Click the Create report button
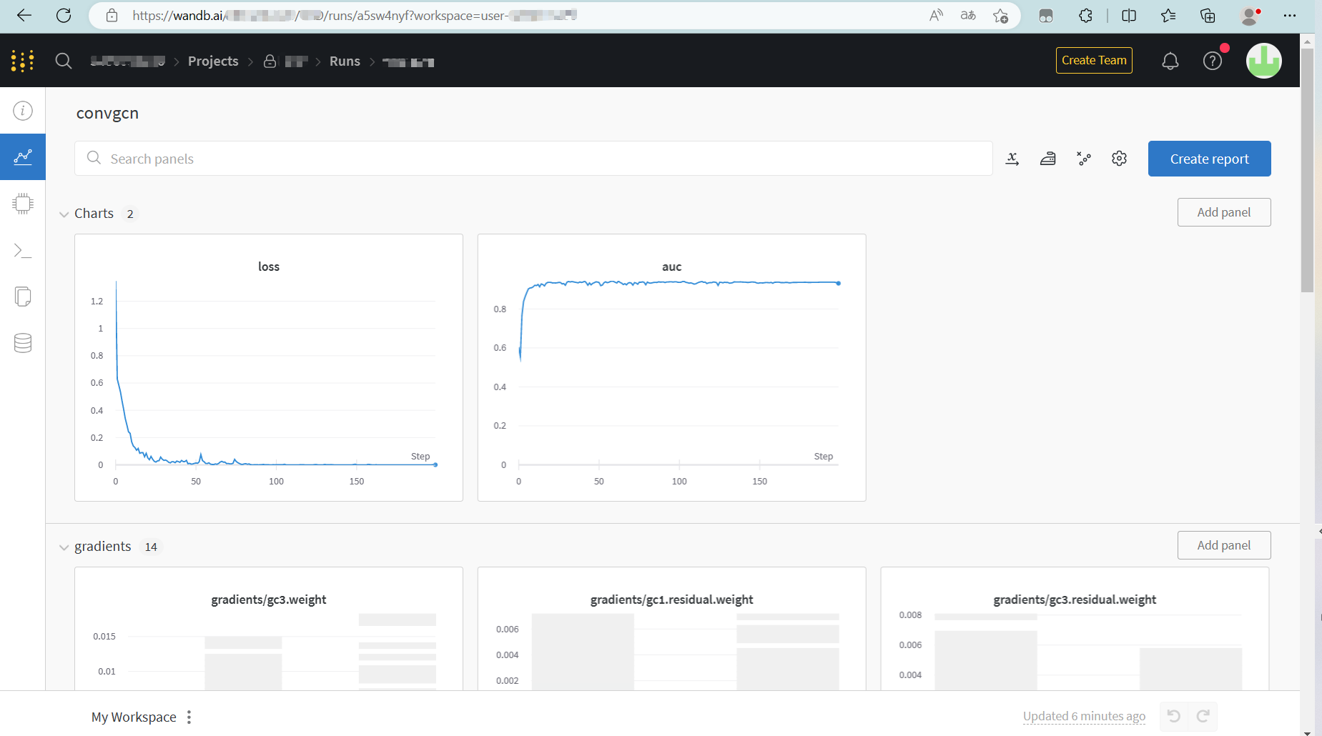The image size is (1322, 736). (1209, 159)
